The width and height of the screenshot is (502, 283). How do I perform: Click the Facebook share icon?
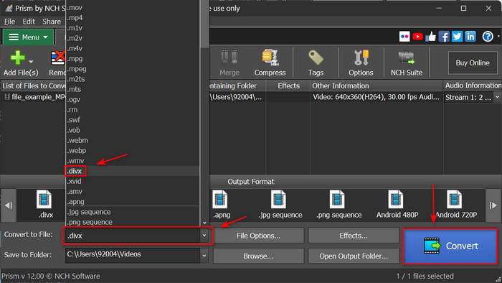click(x=444, y=37)
